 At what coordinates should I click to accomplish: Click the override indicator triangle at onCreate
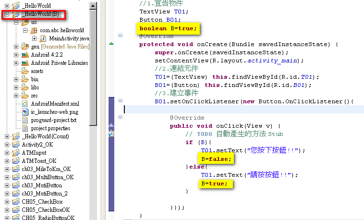click(111, 43)
